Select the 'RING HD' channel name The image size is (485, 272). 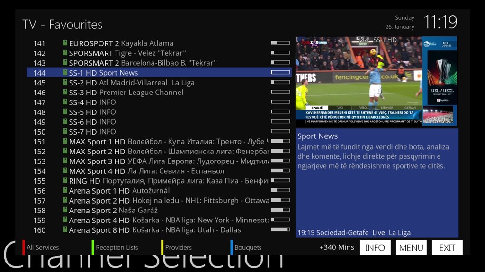[x=84, y=181]
